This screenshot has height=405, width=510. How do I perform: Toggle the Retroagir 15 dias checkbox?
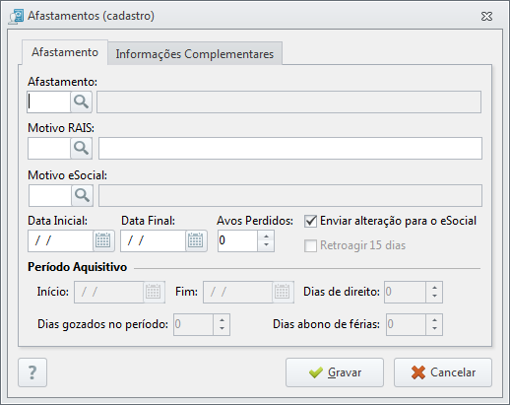point(310,245)
